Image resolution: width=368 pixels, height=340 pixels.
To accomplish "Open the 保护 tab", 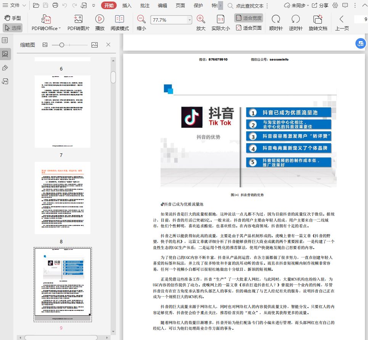I will coord(198,6).
